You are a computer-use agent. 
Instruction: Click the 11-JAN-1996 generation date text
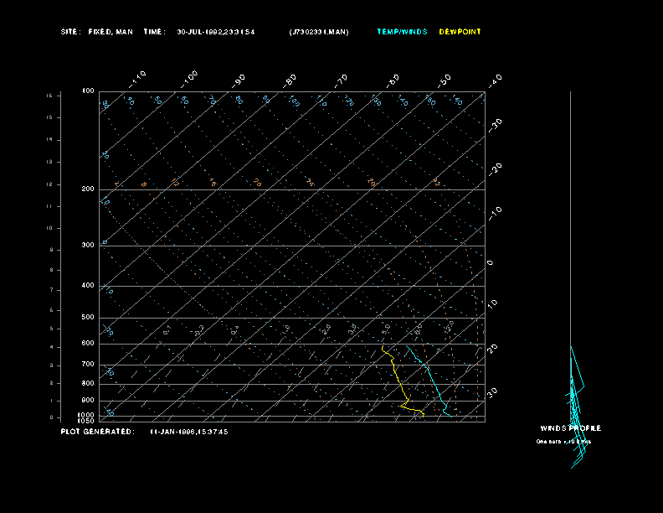point(189,432)
